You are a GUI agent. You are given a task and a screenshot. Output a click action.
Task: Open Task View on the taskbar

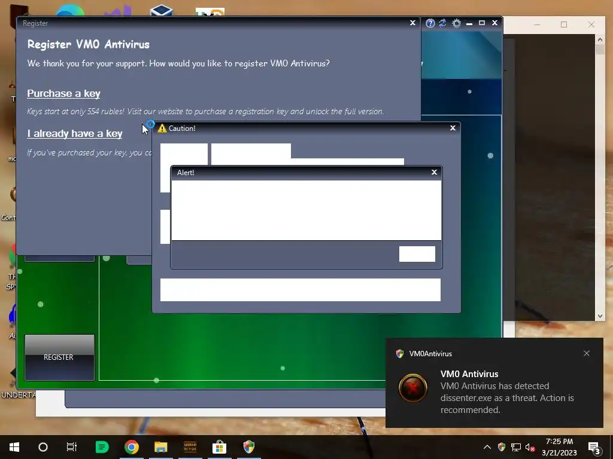click(72, 447)
